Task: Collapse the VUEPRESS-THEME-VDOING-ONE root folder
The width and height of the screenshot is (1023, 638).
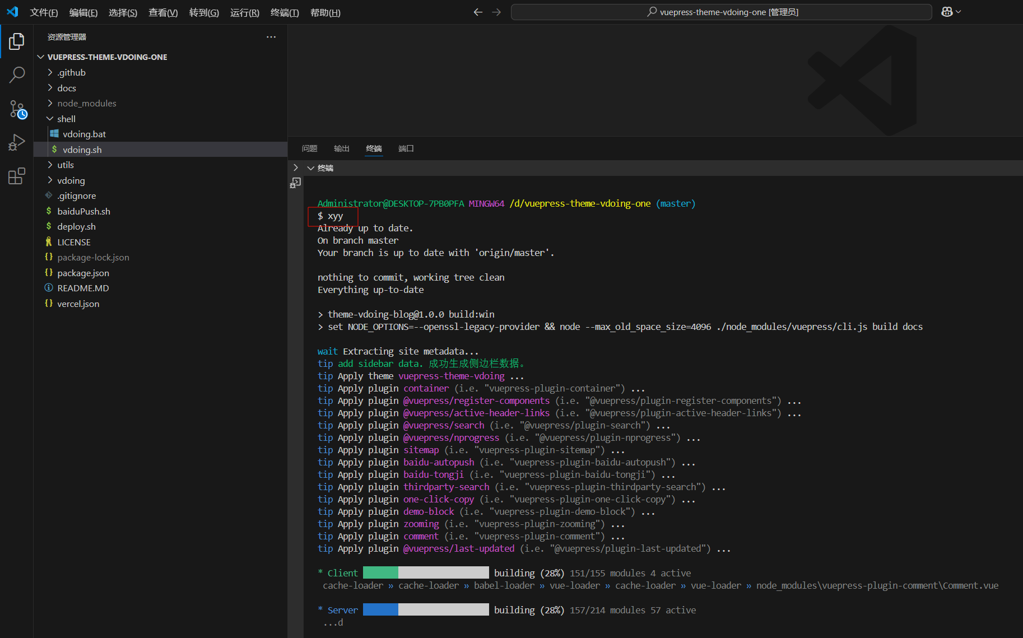Action: click(41, 57)
